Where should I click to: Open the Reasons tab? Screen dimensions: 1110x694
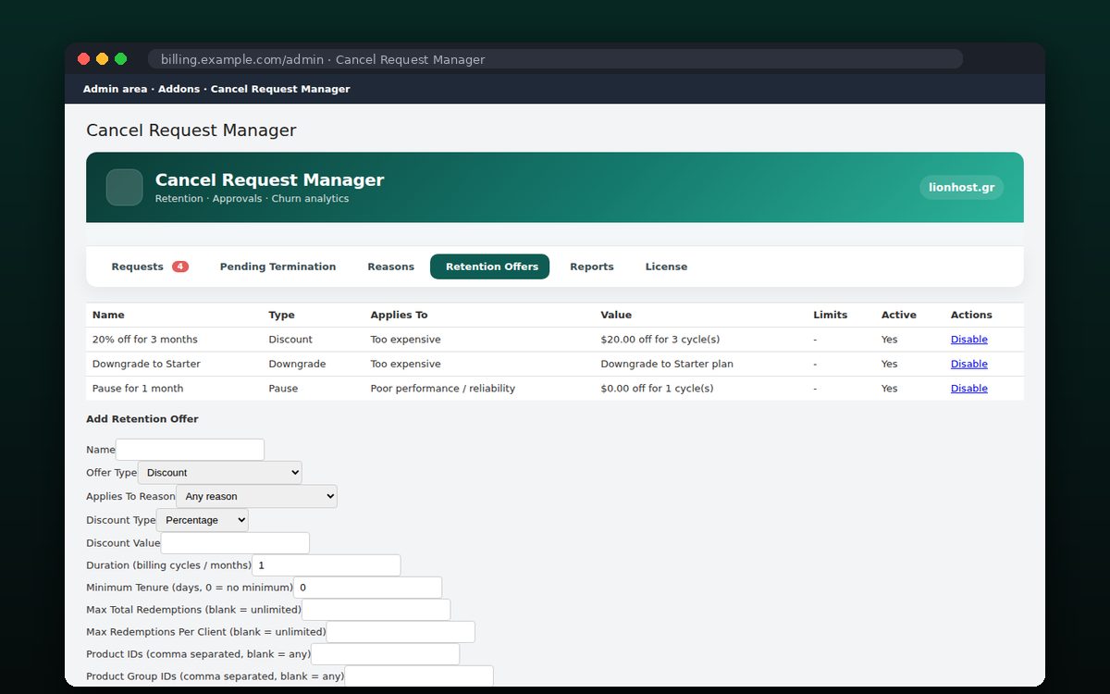[x=390, y=266]
